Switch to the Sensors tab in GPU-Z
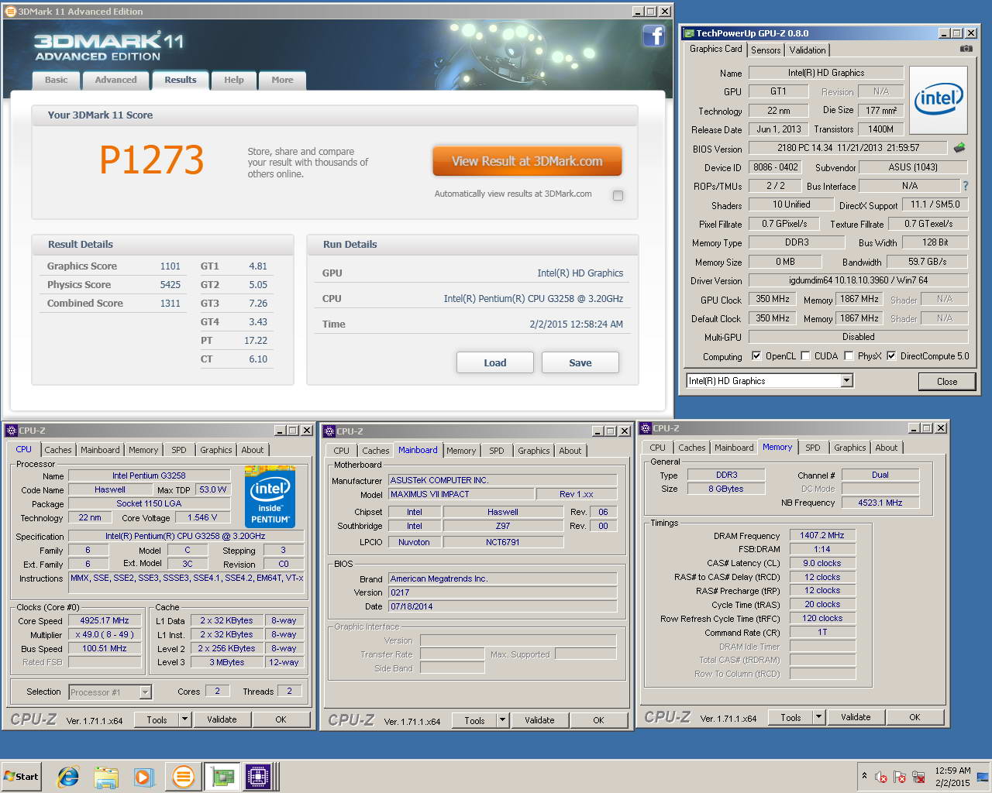The width and height of the screenshot is (992, 793). (766, 50)
